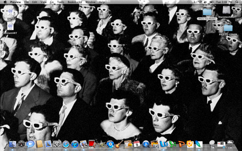This screenshot has height=151, width=242.
Task: Launch Microsoft Word from dock
Action: (163, 144)
